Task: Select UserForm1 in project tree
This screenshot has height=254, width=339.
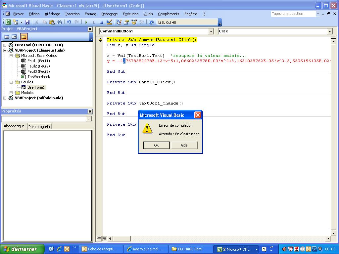Action: [36, 87]
